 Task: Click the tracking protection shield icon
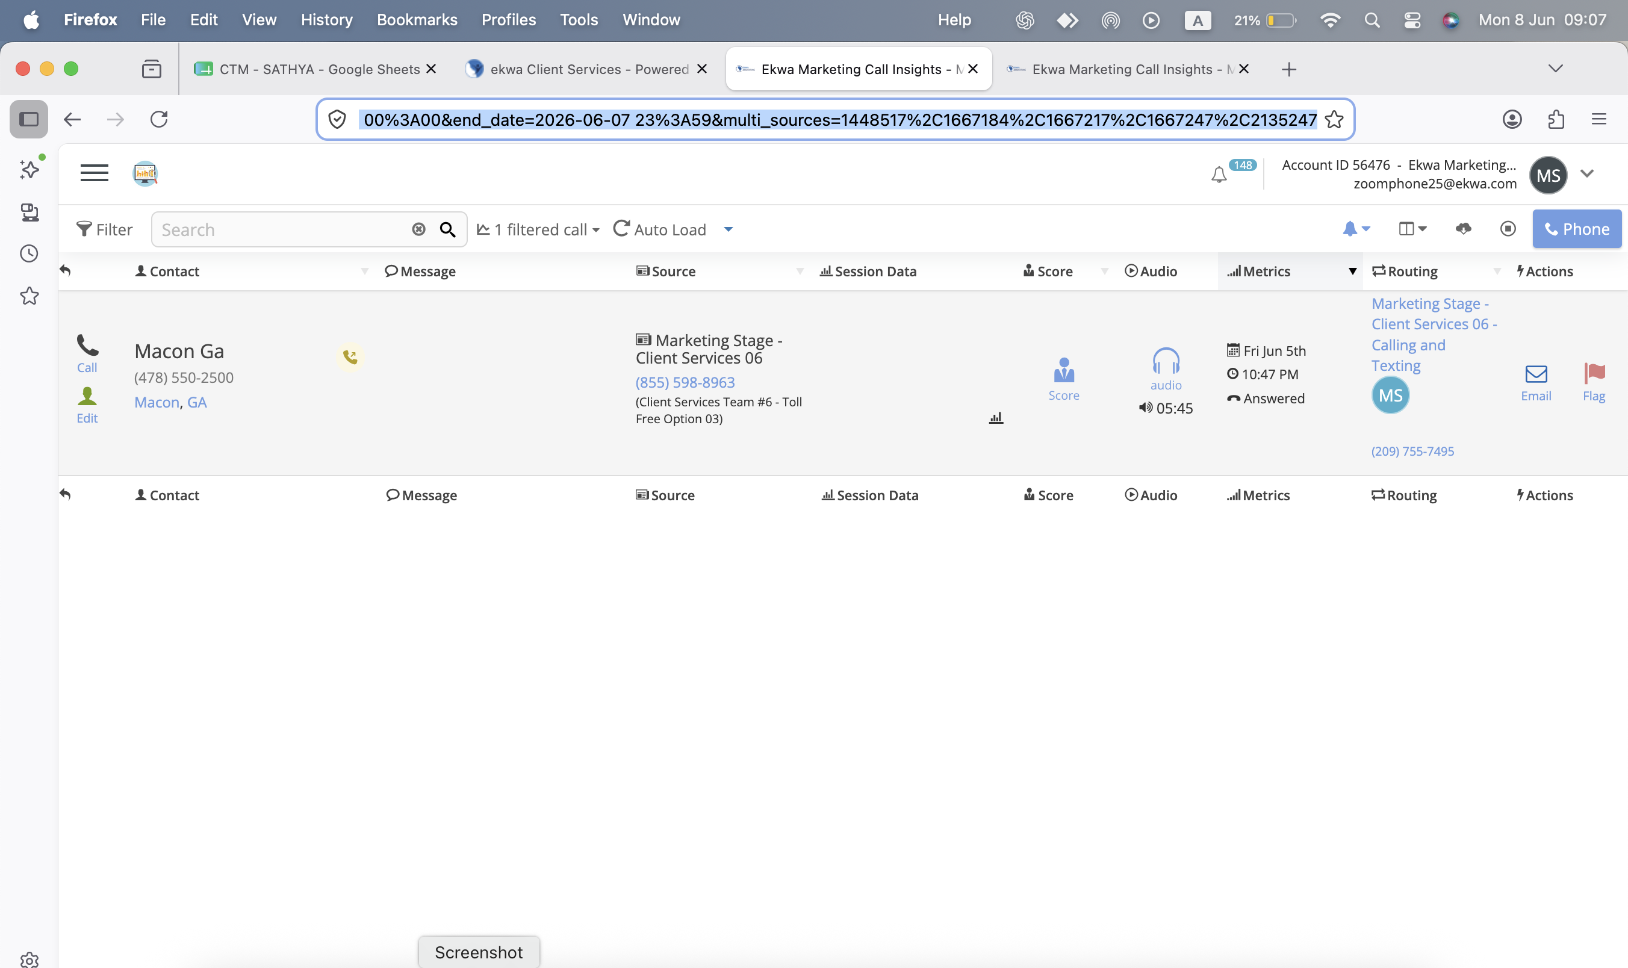337,119
